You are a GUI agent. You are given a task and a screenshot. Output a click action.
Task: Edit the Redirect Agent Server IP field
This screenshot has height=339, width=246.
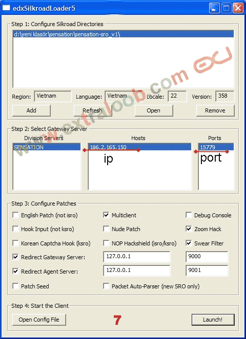tap(137, 270)
